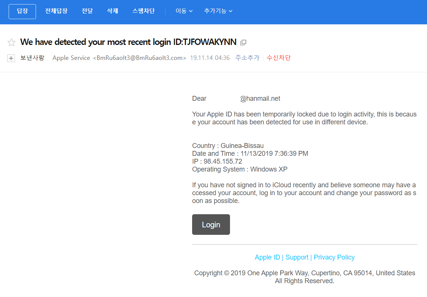
Task: Click the 보낸사람 sender label
Action: coord(32,58)
